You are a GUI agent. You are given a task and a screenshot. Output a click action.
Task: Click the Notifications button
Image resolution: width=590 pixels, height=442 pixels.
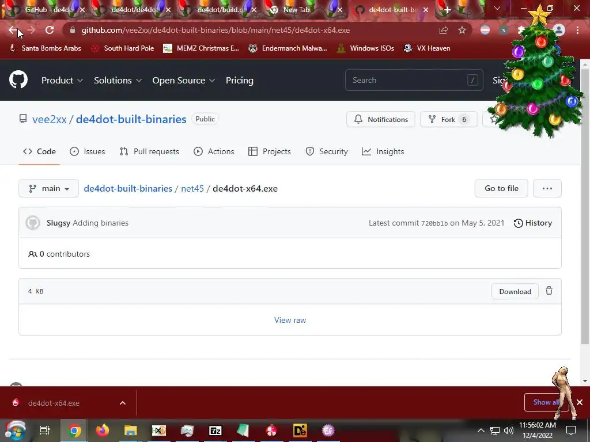point(380,119)
